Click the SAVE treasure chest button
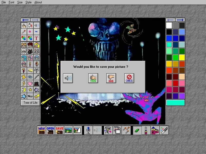This screenshot has width=206, height=154. (x=59, y=130)
